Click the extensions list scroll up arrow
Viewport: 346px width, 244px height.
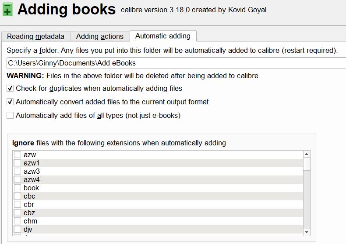(307, 154)
